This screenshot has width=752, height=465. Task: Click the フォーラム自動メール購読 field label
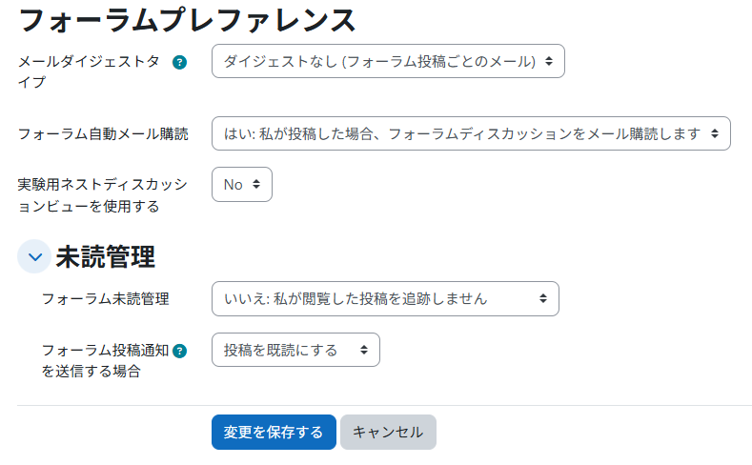pyautogui.click(x=103, y=133)
